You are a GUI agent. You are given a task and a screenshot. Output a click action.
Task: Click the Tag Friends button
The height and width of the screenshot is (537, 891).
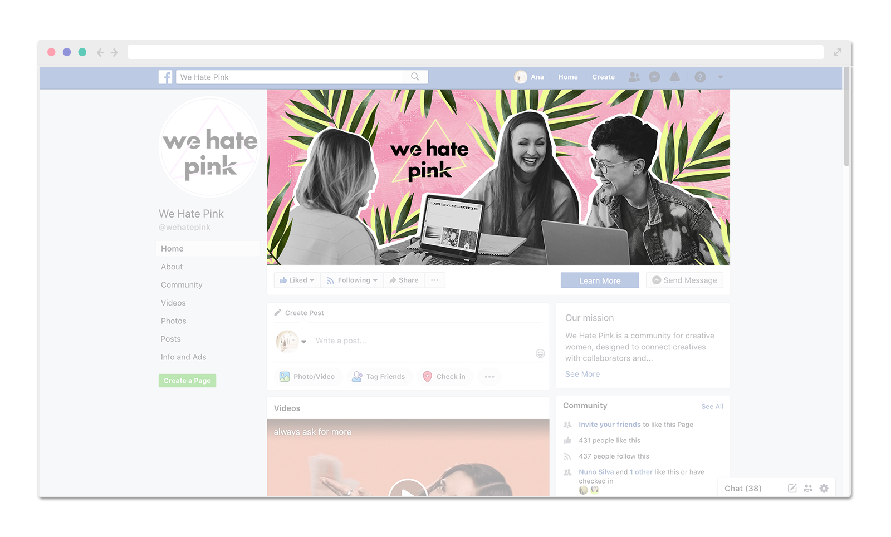tap(379, 377)
